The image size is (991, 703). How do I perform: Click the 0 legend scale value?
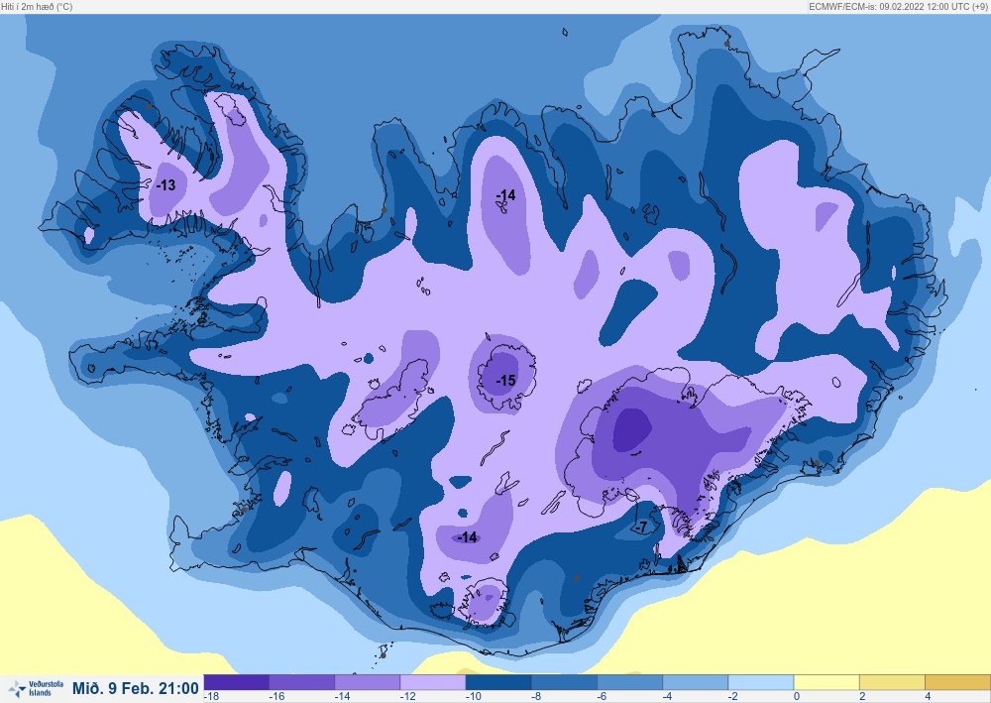pyautogui.click(x=797, y=697)
